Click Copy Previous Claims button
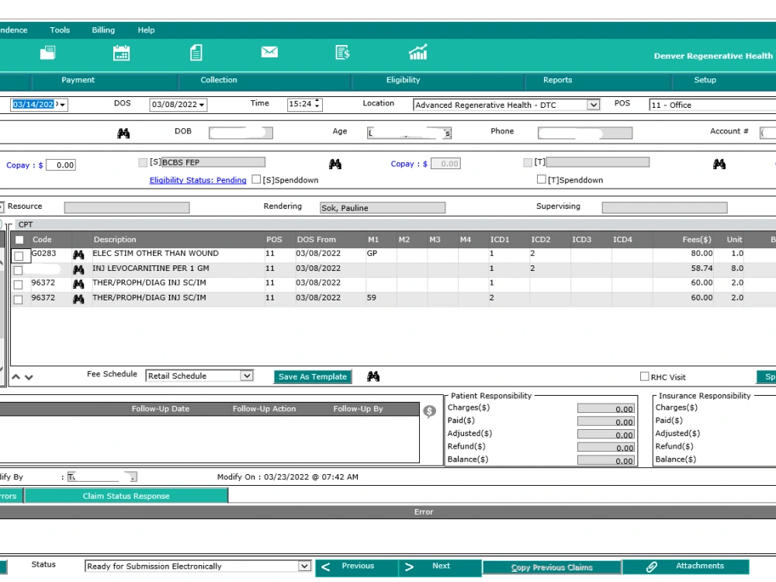776x582 pixels. click(552, 568)
